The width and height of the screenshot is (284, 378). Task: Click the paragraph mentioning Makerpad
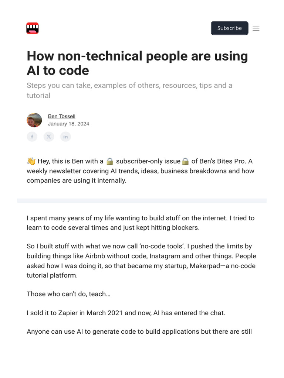point(141,261)
